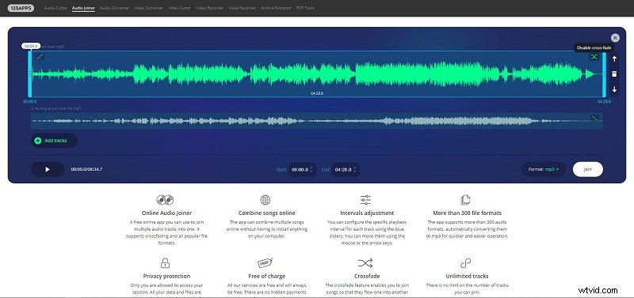Open the PDF Tools tab
Viewport: 634px width, 298px height.
tap(305, 8)
